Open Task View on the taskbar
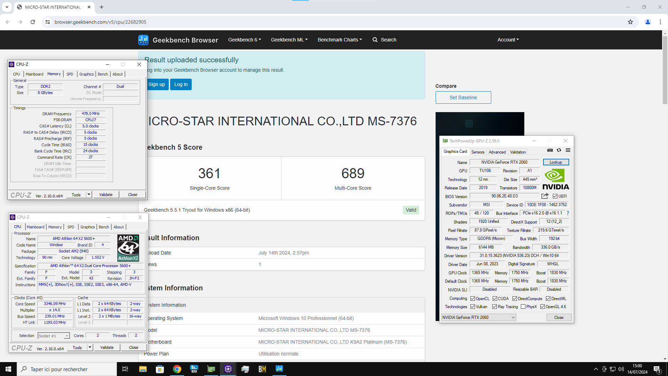Viewport: 668px width, 376px height. pos(125,369)
